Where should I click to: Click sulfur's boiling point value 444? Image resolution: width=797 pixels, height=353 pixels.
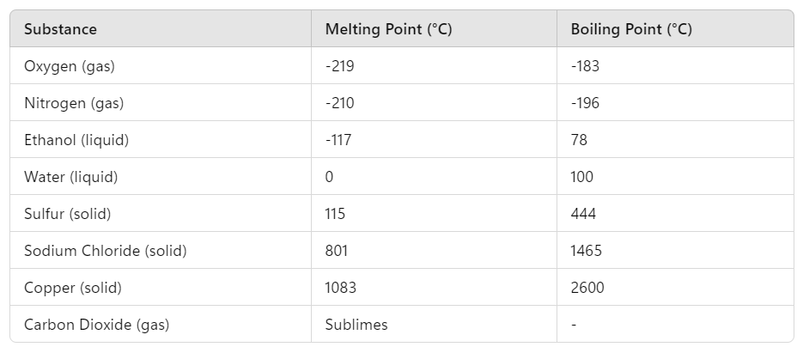(583, 214)
